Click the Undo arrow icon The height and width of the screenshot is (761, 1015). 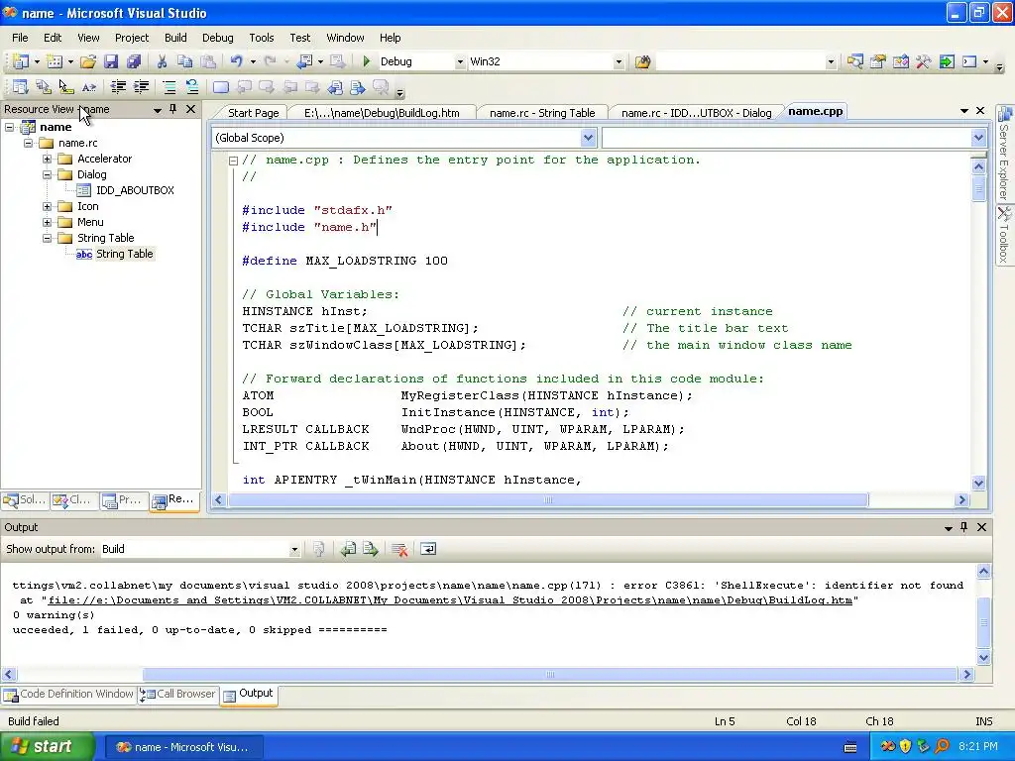pos(236,61)
